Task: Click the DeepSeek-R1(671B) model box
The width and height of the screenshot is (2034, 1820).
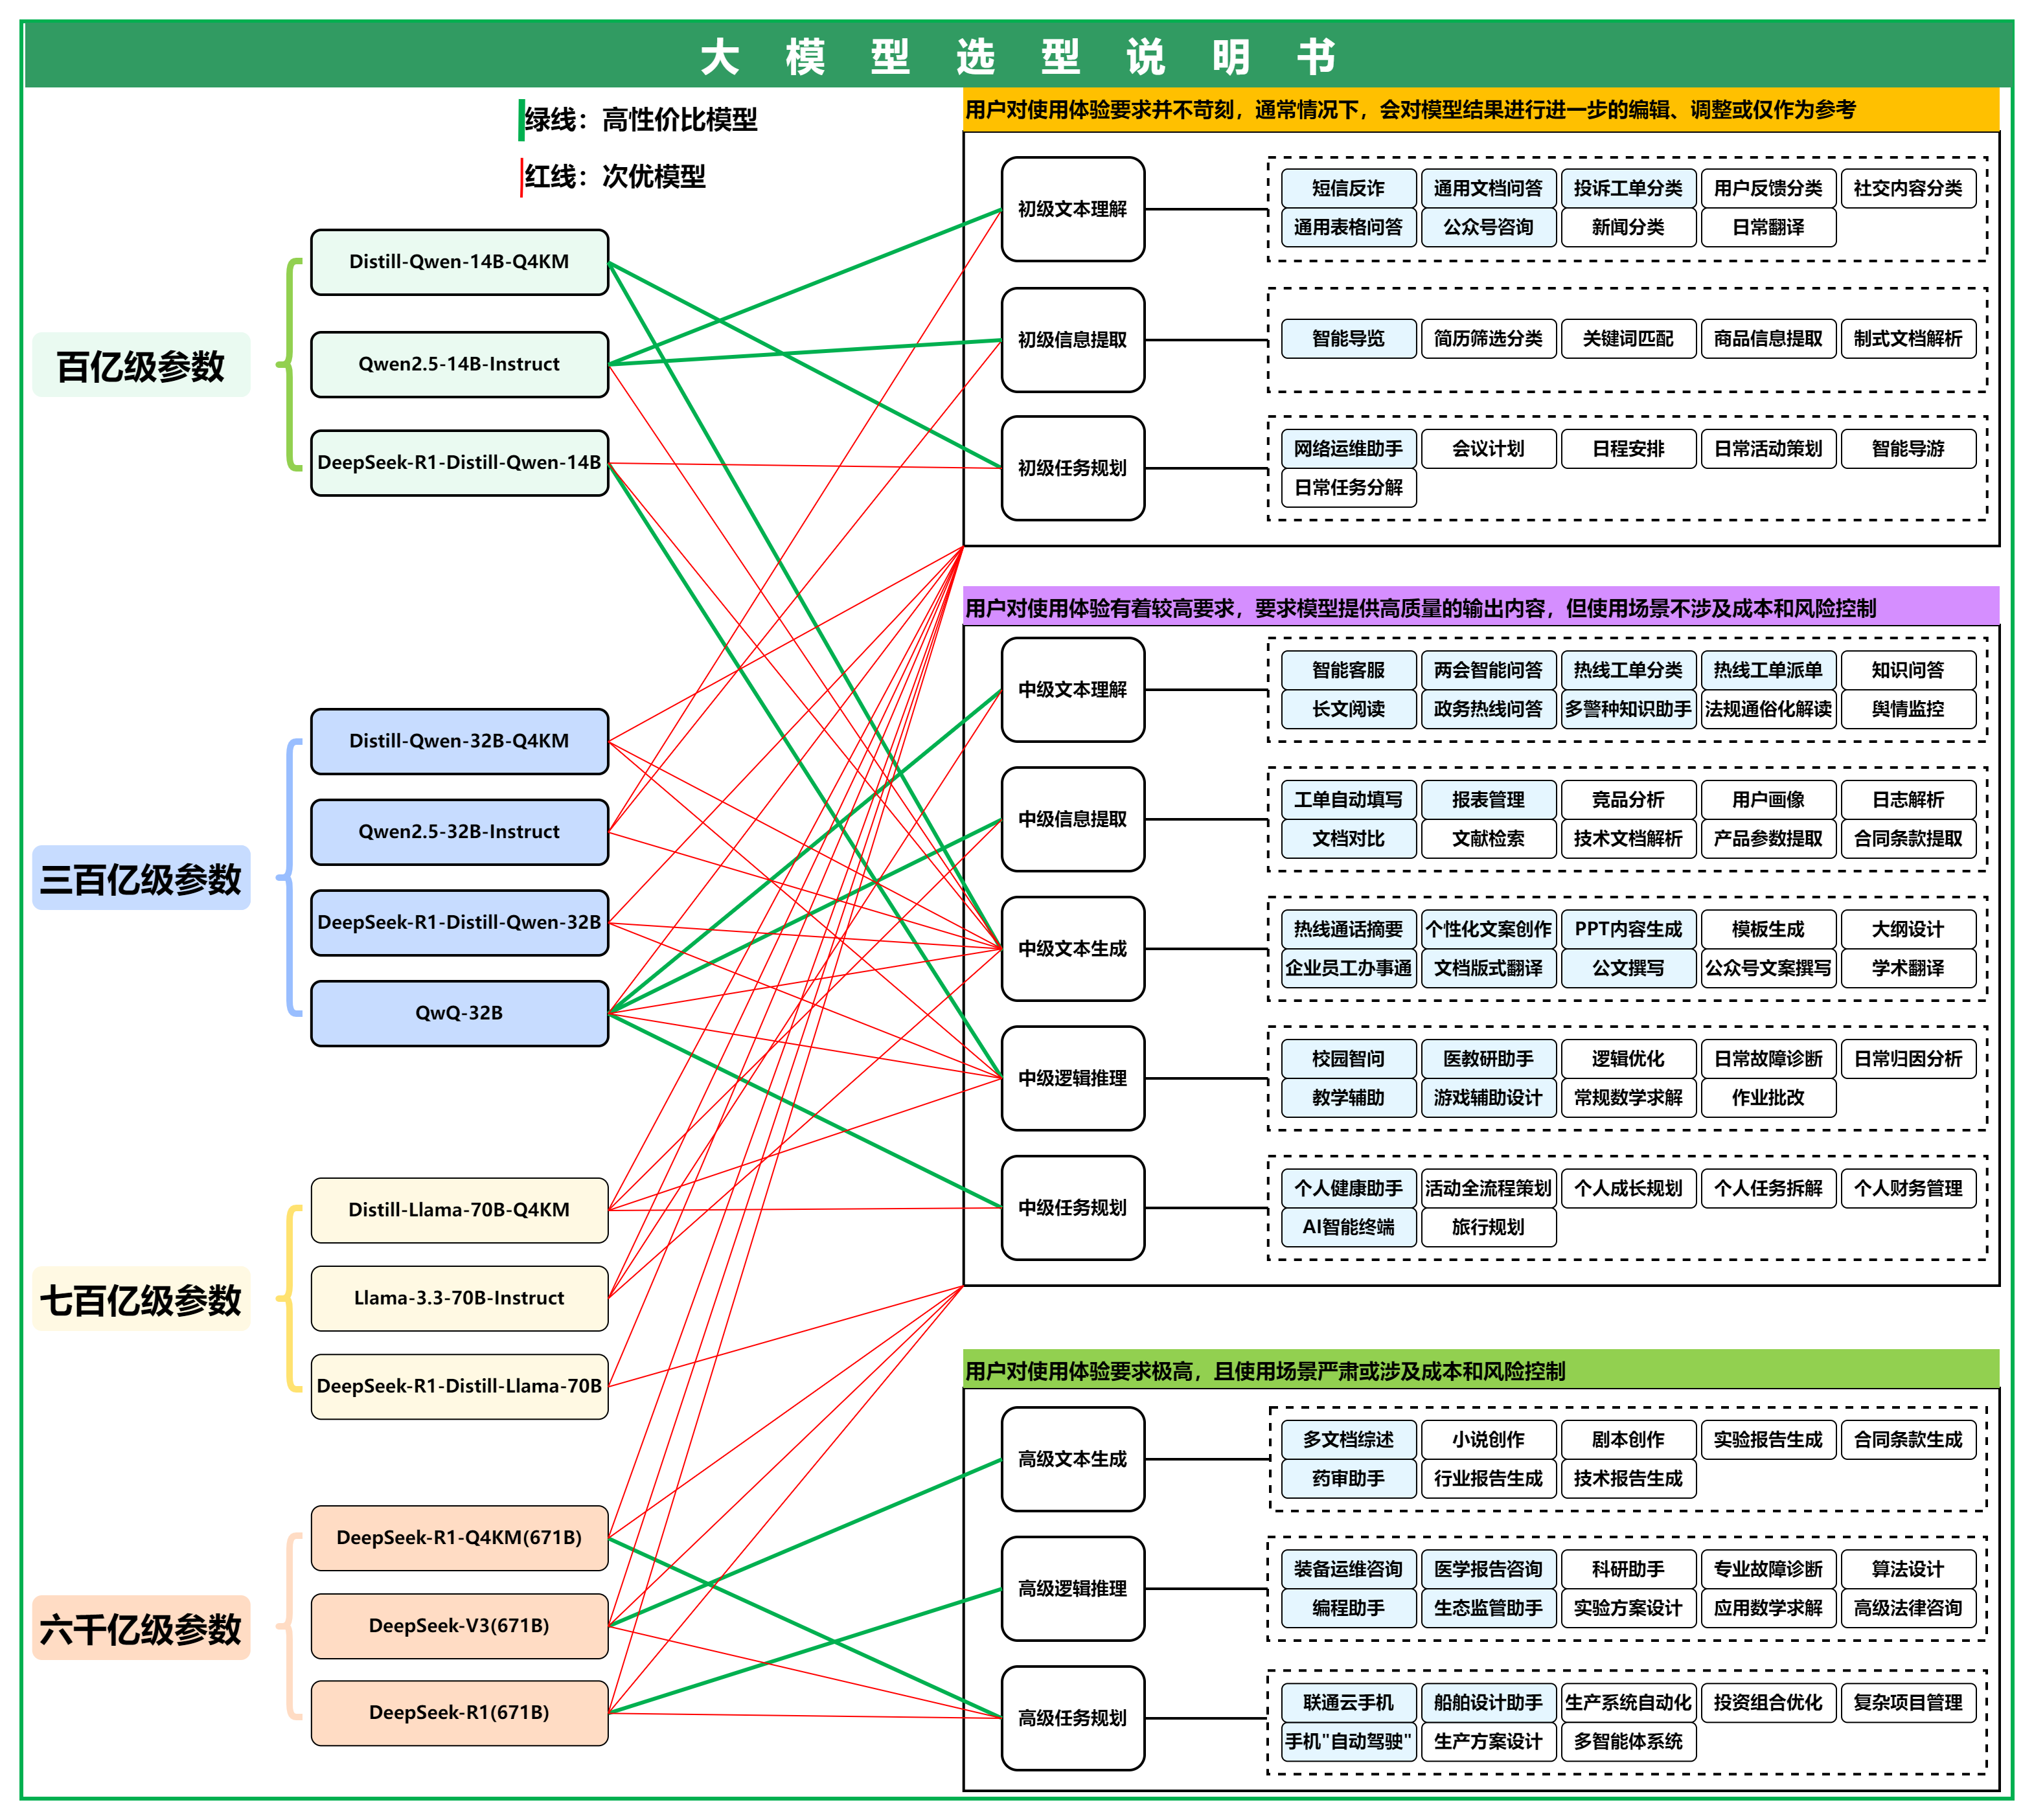Action: coord(459,1712)
